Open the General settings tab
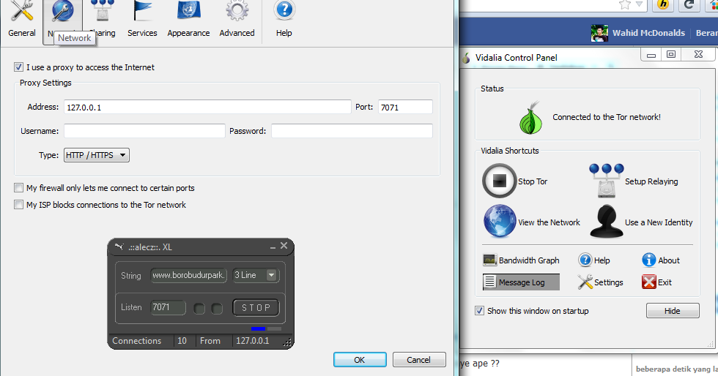This screenshot has width=718, height=376. (x=21, y=19)
